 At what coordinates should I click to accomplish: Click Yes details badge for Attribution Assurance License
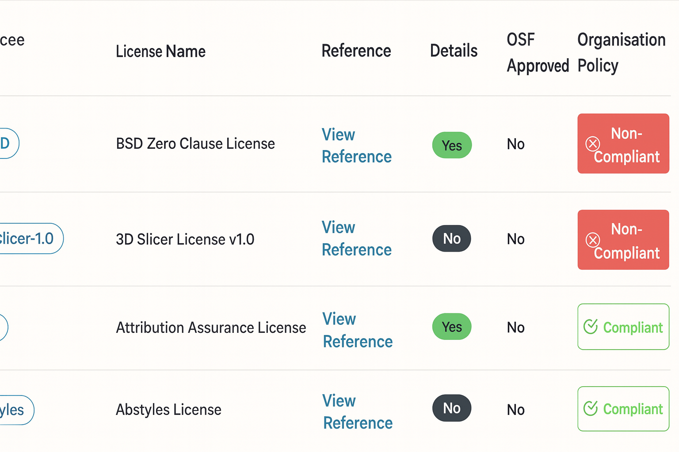coord(452,327)
